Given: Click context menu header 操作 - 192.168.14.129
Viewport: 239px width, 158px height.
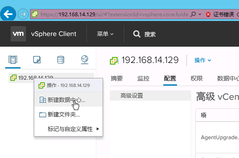Looking at the screenshot, I should click(x=68, y=85).
